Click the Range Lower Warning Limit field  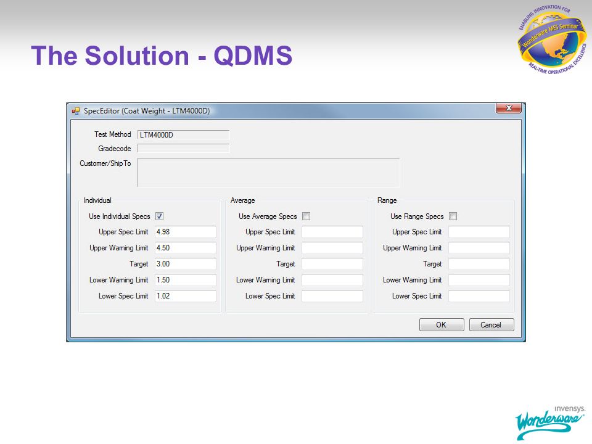[479, 280]
